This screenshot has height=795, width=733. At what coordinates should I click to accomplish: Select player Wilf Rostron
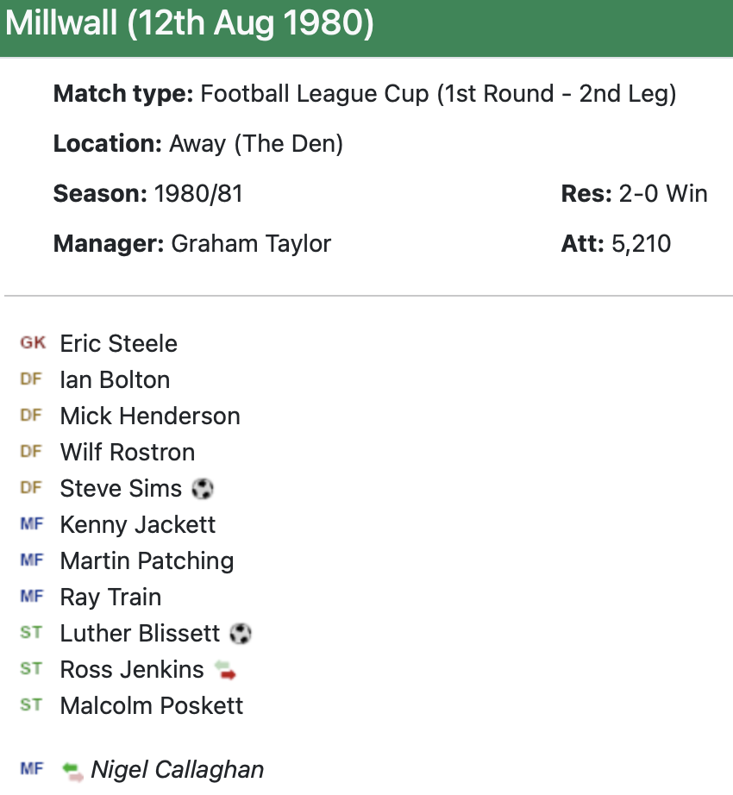pyautogui.click(x=128, y=453)
